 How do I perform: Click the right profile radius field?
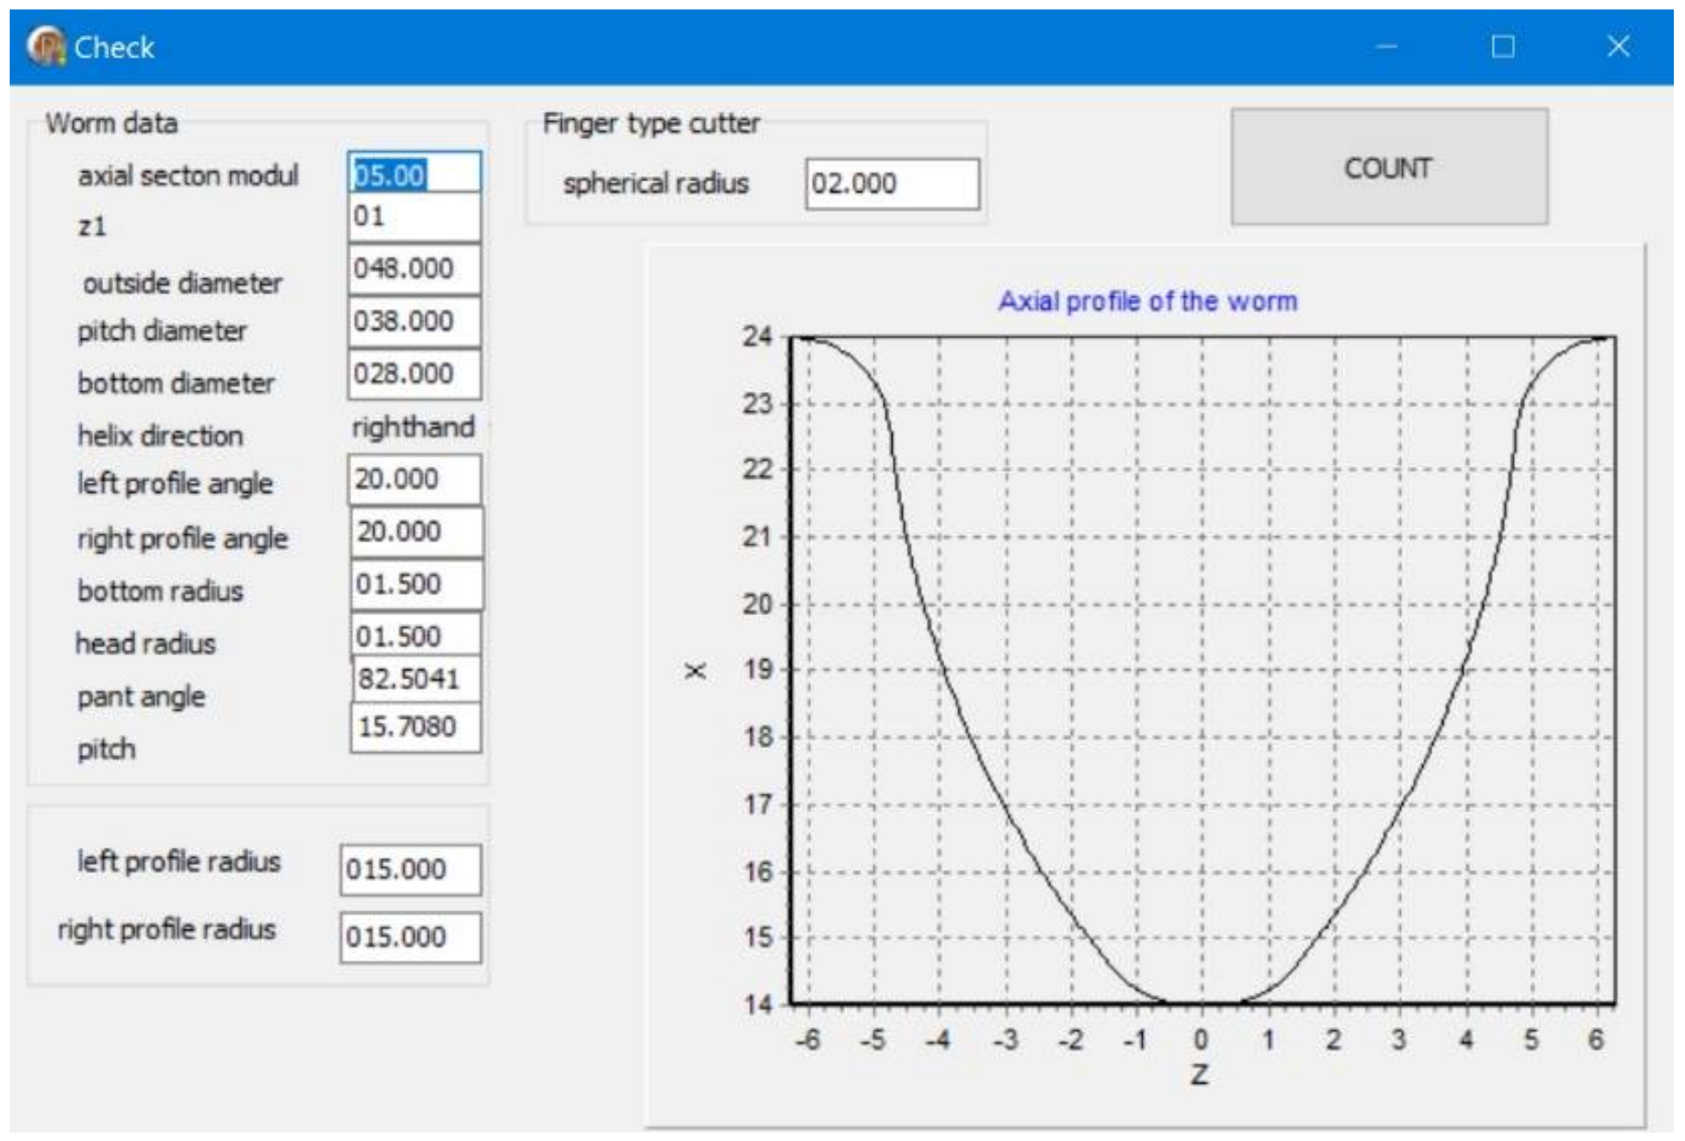411,937
